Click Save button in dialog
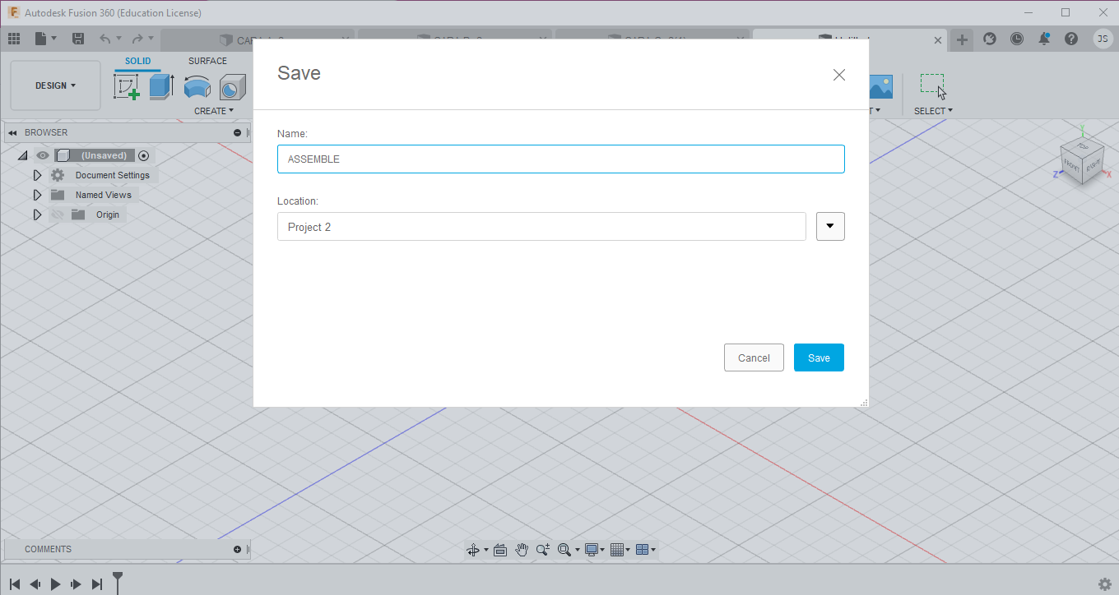This screenshot has width=1119, height=595. [x=819, y=357]
